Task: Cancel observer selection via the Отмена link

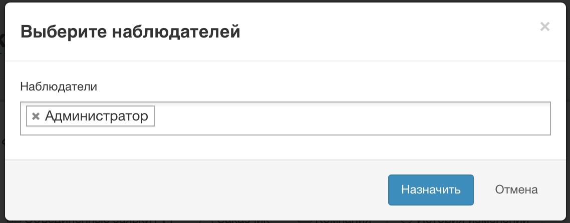Action: (516, 190)
